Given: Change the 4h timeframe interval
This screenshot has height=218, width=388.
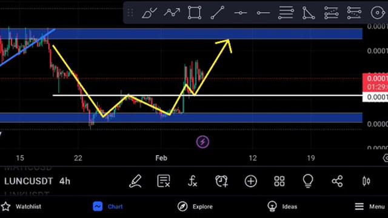Looking at the screenshot, I should click(65, 181).
